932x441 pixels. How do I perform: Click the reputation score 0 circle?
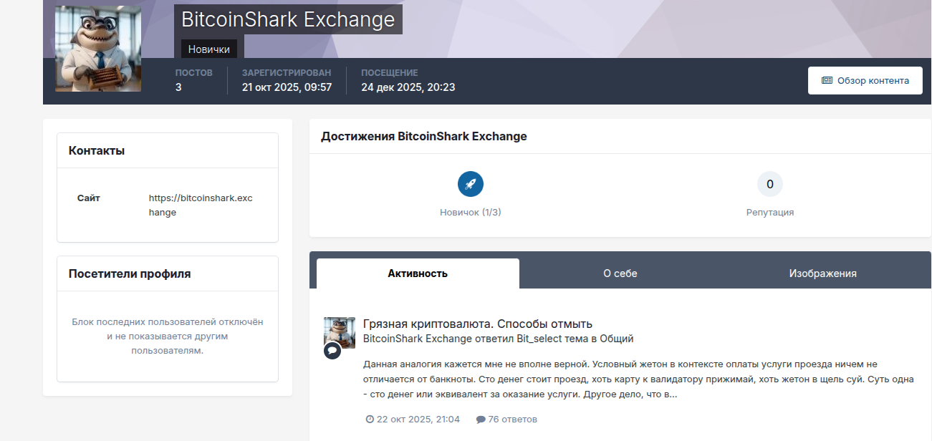coord(770,184)
